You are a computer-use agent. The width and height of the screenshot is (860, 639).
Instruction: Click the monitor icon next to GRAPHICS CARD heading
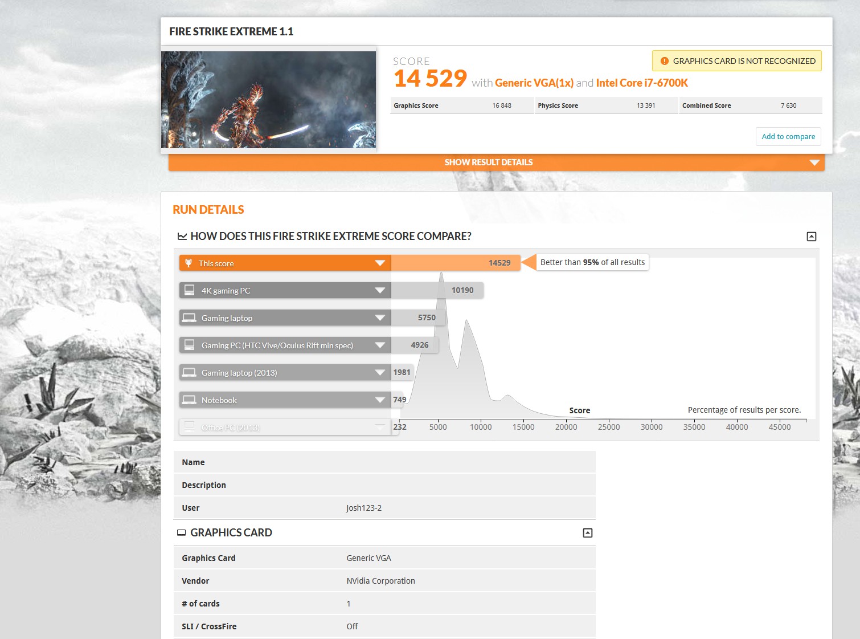coord(182,532)
